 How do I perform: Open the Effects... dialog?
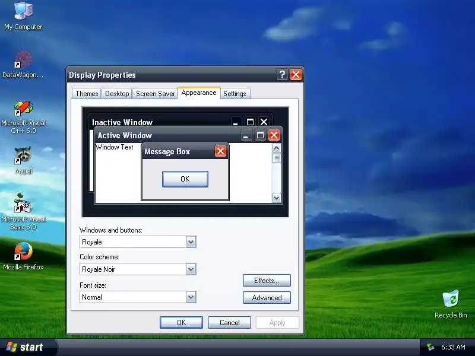point(267,280)
